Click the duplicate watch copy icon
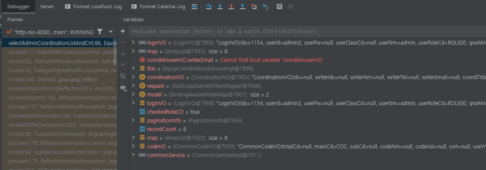The image size is (486, 170). 123,76
